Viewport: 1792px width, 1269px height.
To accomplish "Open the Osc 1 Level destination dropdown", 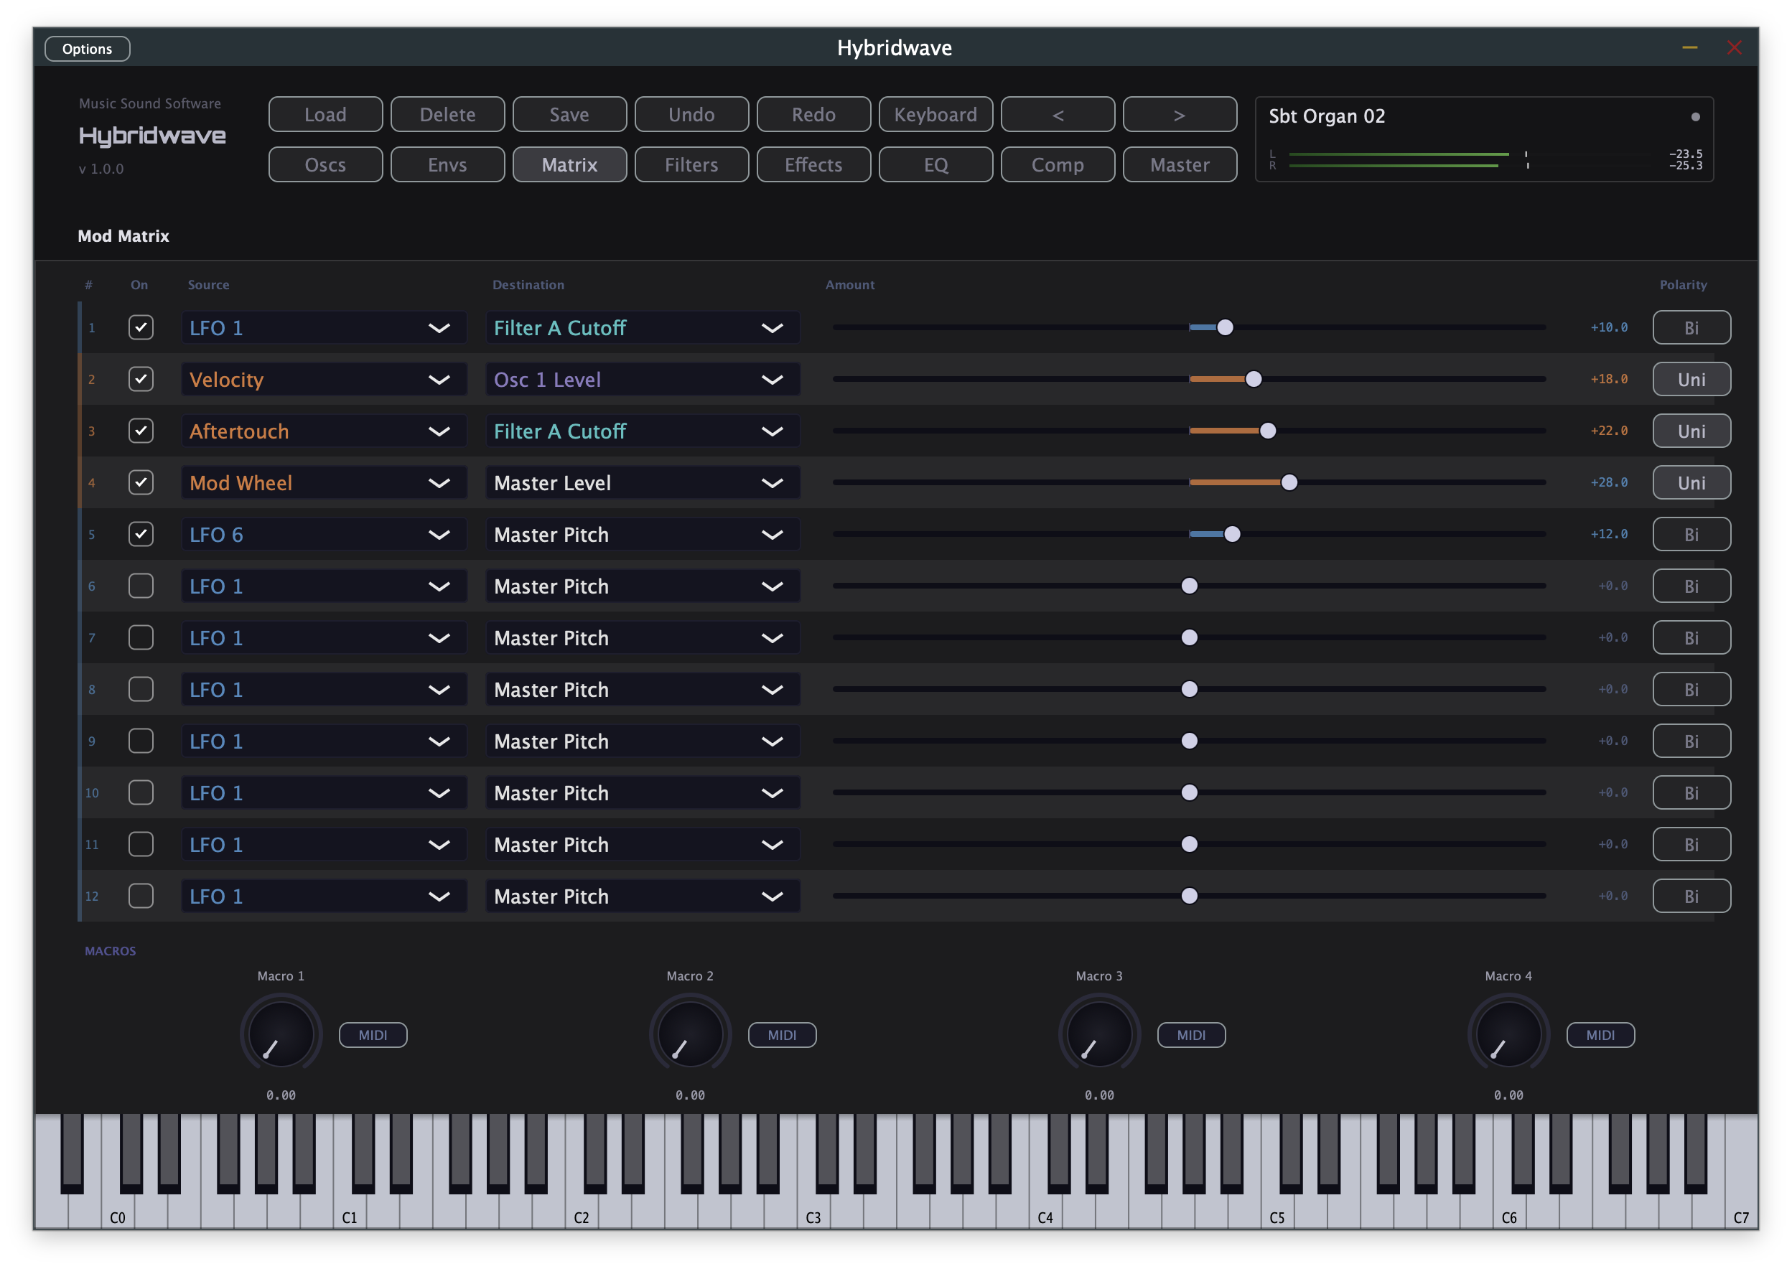I will (x=643, y=379).
